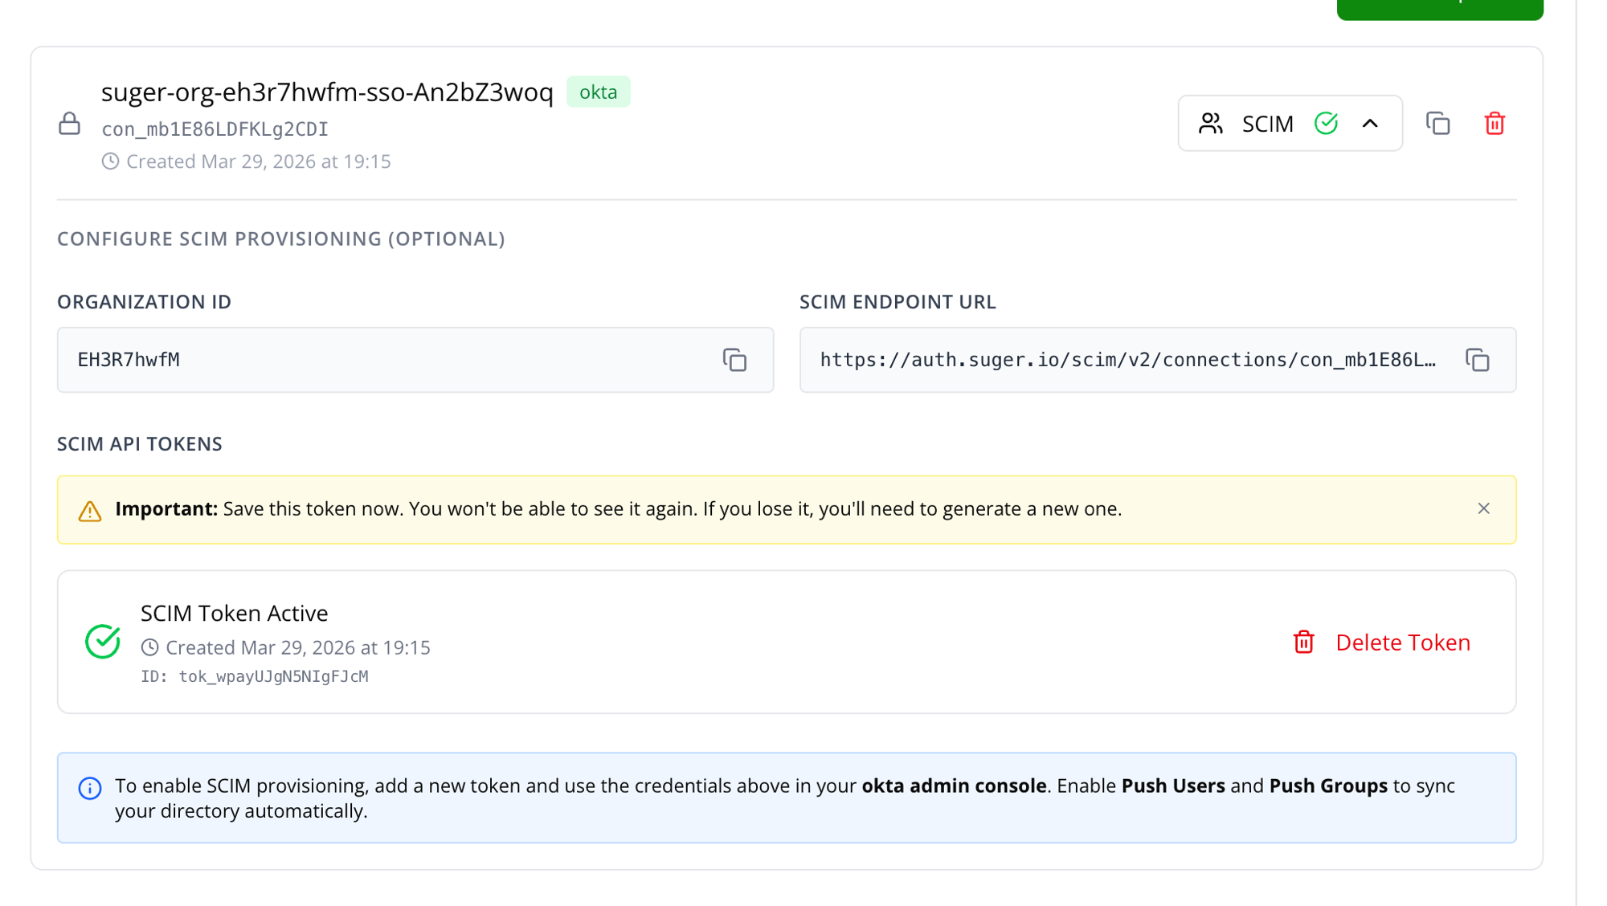Viewport: 1607px width, 906px height.
Task: Click the green button at top right
Action: click(x=1439, y=8)
